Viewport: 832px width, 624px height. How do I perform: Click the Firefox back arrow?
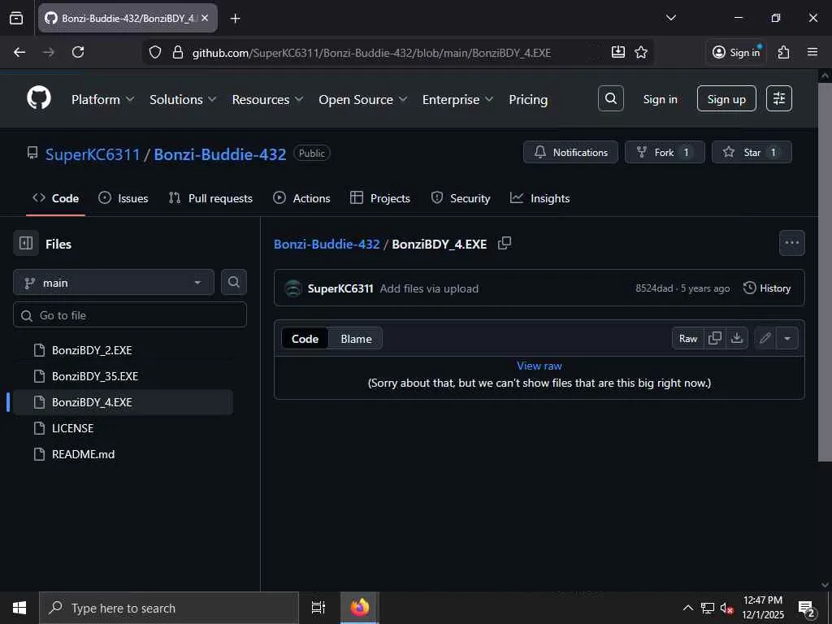click(19, 52)
